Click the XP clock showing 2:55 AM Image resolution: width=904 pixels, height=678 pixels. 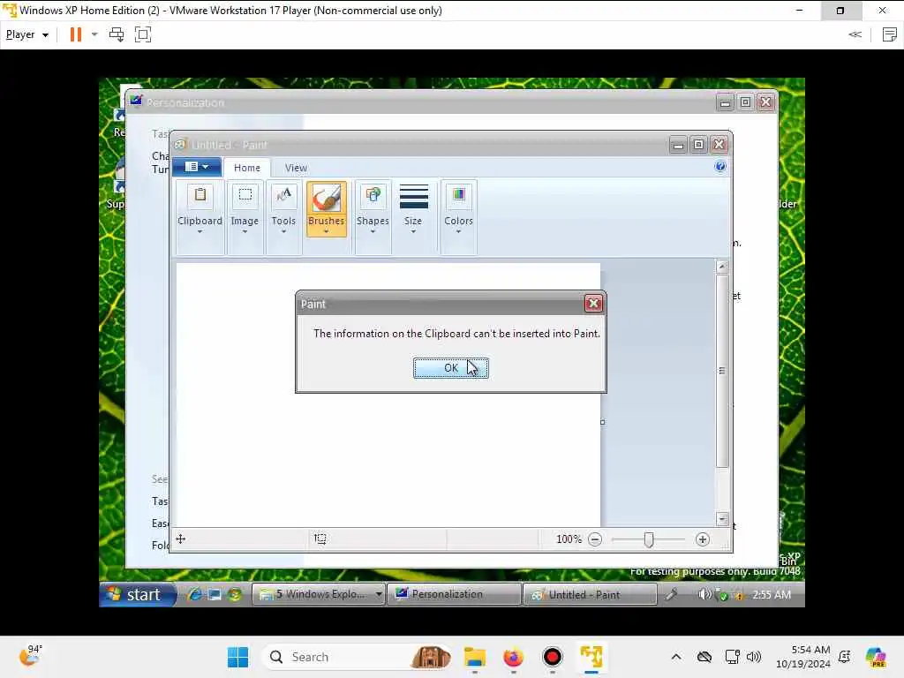point(772,594)
